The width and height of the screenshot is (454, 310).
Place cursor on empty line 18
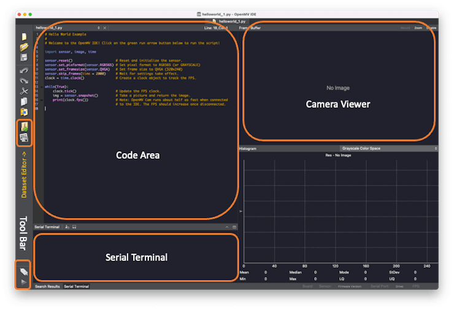click(x=139, y=108)
